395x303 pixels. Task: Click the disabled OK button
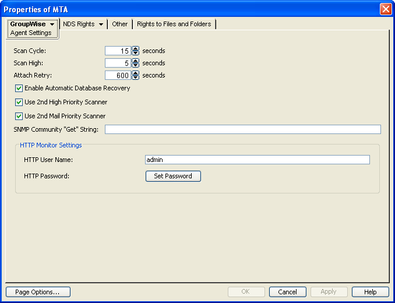tap(246, 292)
